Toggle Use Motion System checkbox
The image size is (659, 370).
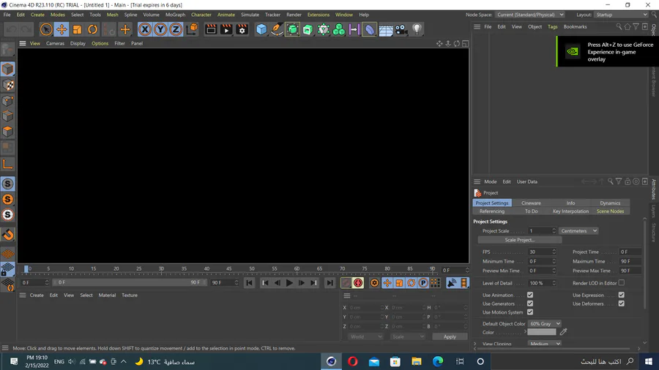tap(530, 312)
